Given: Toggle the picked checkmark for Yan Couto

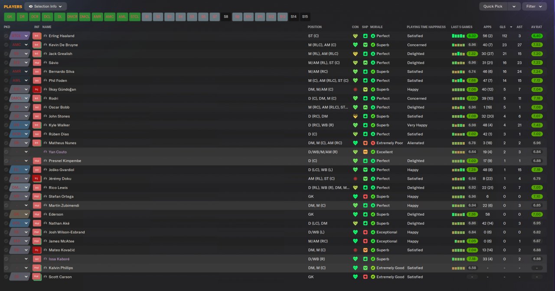Looking at the screenshot, I should pos(6,152).
